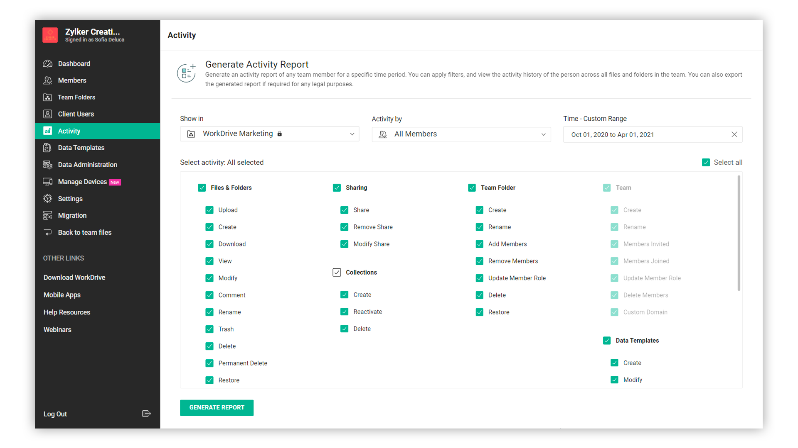Click the activity list vertical scrollbar

[x=739, y=234]
